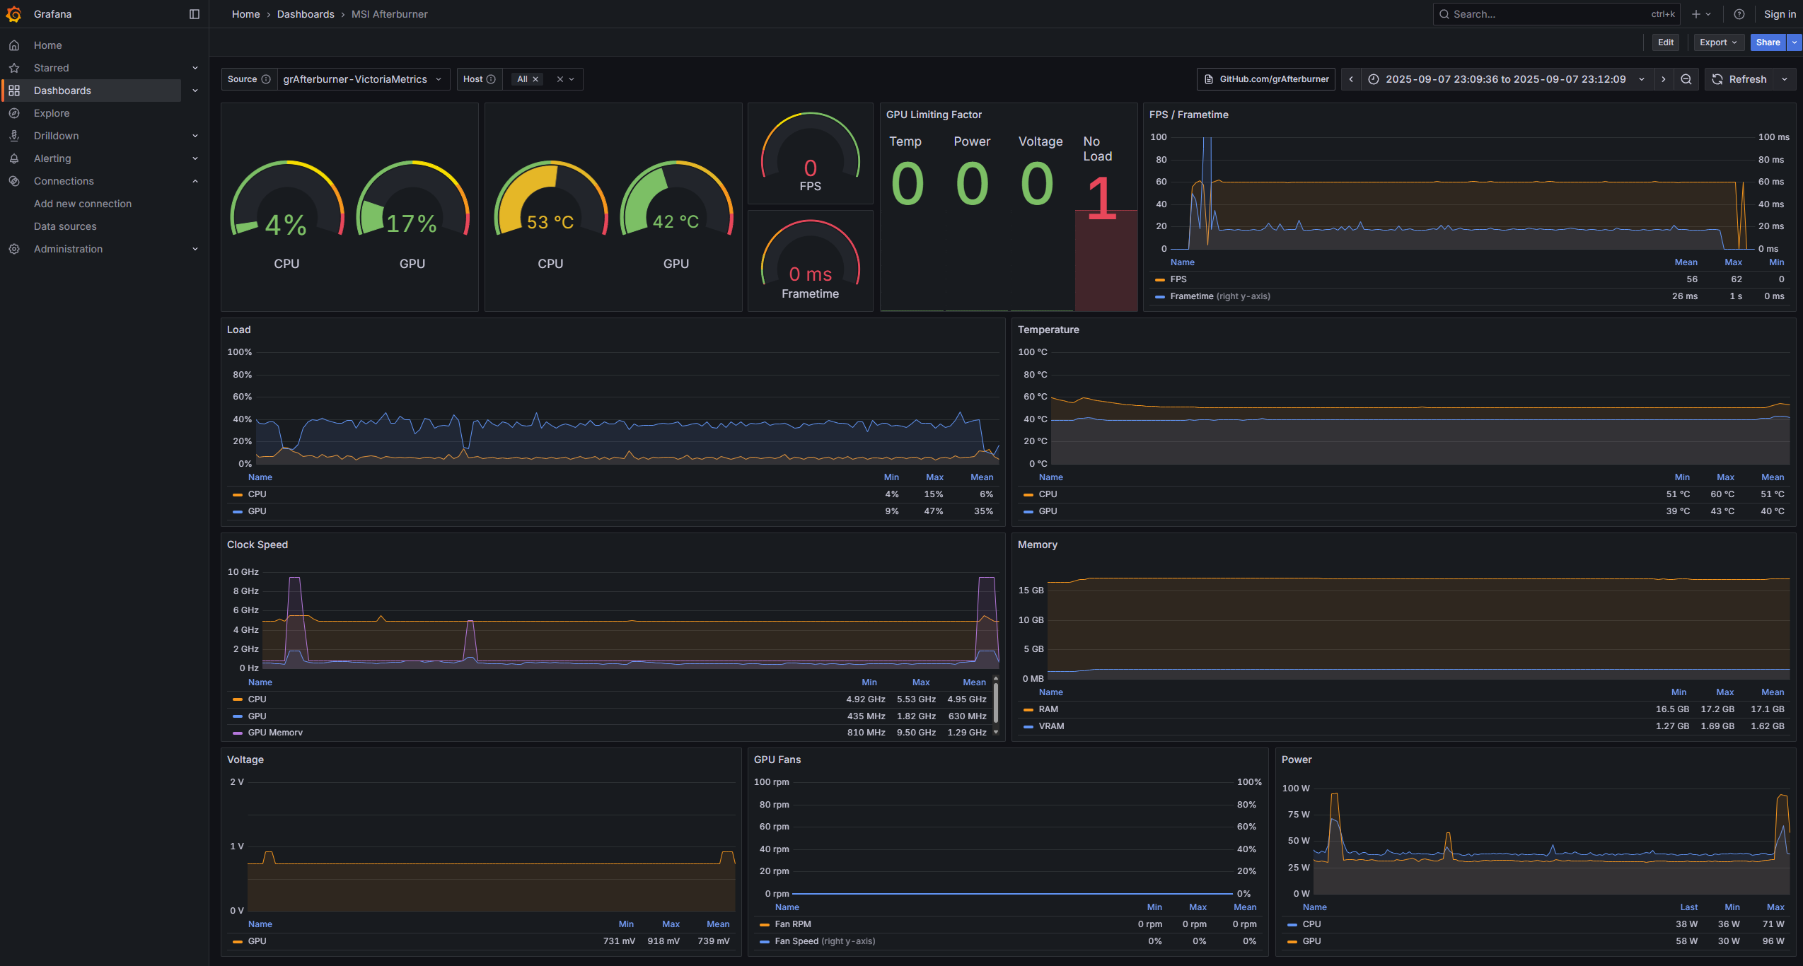Expand the Alerting sidebar section

click(195, 158)
